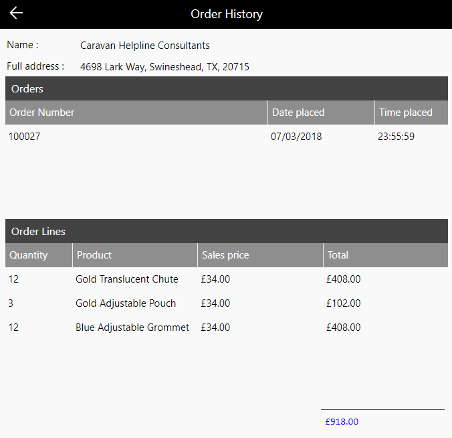
Task: Click sales price £34.00 for Blue Adjustable Grommet
Action: click(x=215, y=327)
